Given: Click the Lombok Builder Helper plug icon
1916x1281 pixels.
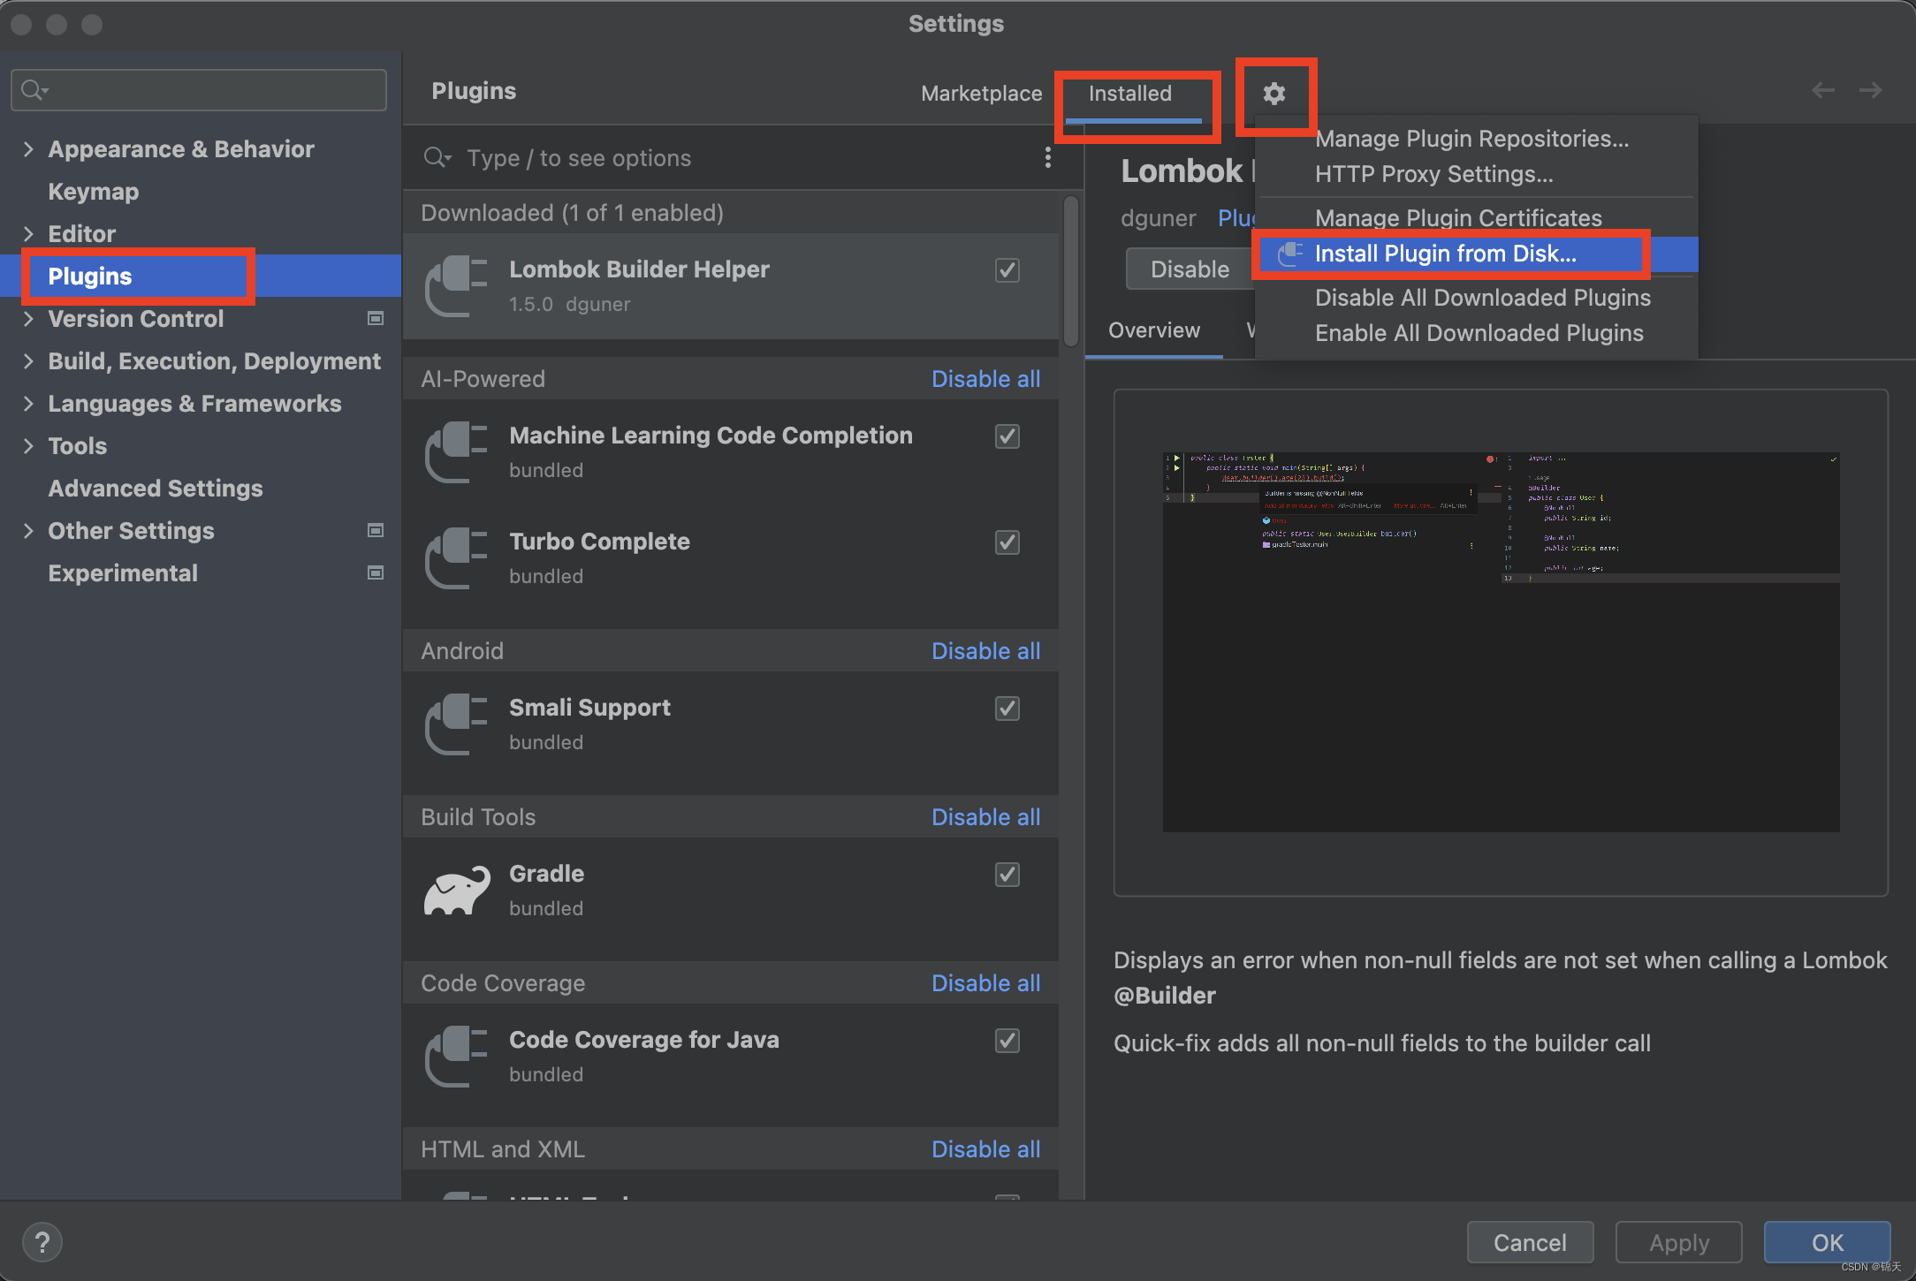Looking at the screenshot, I should (x=456, y=286).
